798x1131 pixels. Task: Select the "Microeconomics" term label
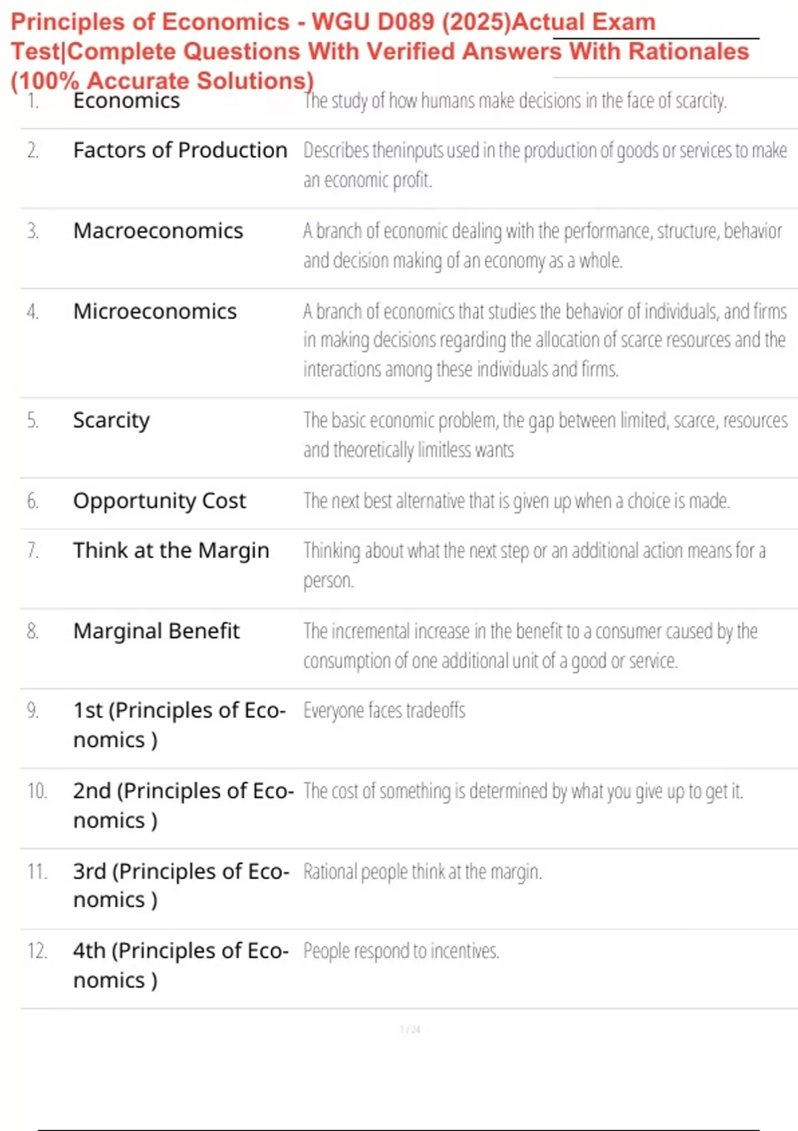pyautogui.click(x=155, y=311)
